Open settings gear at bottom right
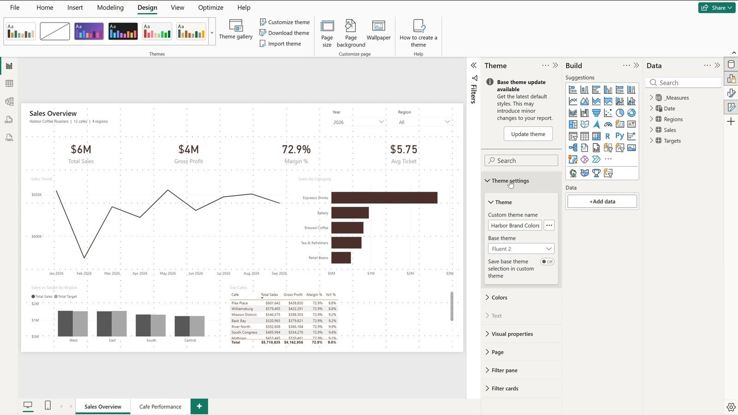738x415 pixels. coord(731,407)
